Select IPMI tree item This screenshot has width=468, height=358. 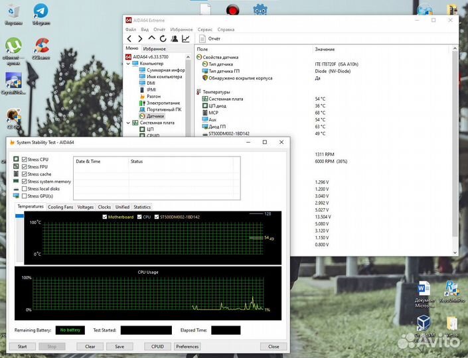tap(148, 89)
